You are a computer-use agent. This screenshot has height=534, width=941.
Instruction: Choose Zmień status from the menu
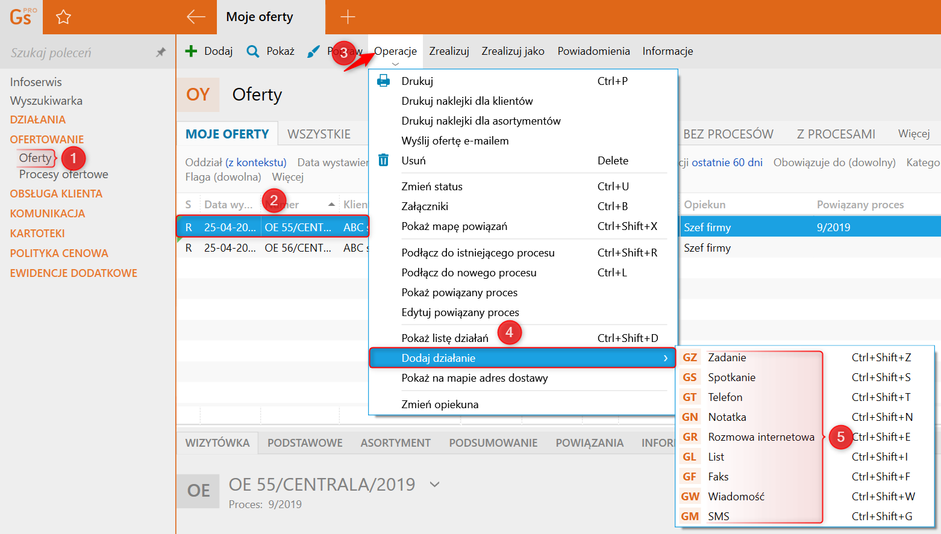click(432, 187)
